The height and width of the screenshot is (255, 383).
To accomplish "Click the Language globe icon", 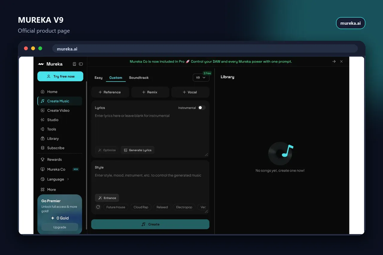I will 42,179.
